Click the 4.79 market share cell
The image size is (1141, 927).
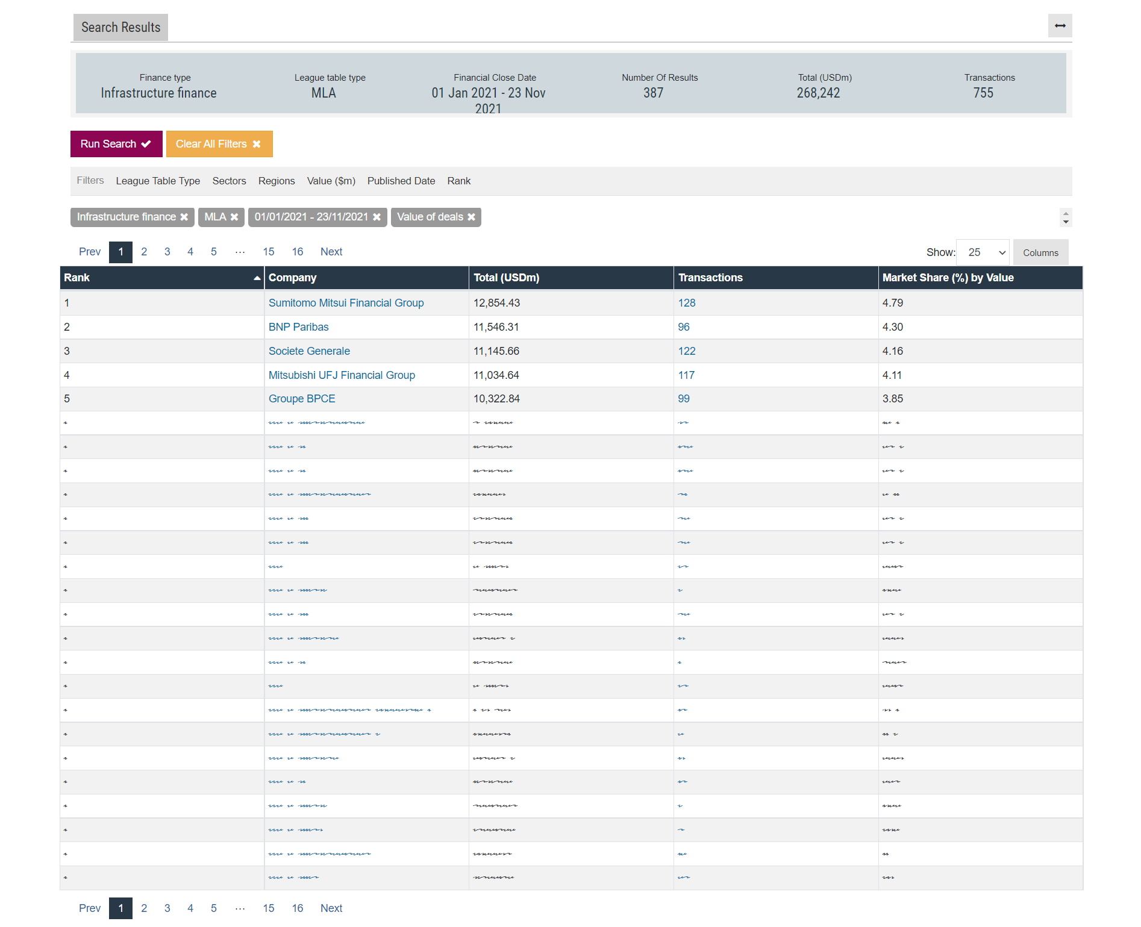(x=980, y=303)
